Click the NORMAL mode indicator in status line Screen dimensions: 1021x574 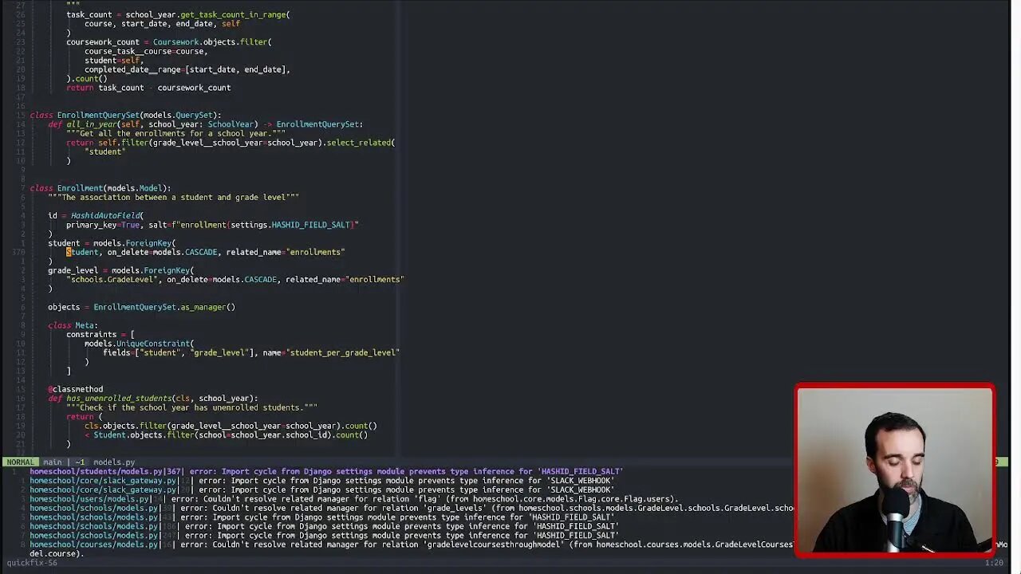[20, 462]
